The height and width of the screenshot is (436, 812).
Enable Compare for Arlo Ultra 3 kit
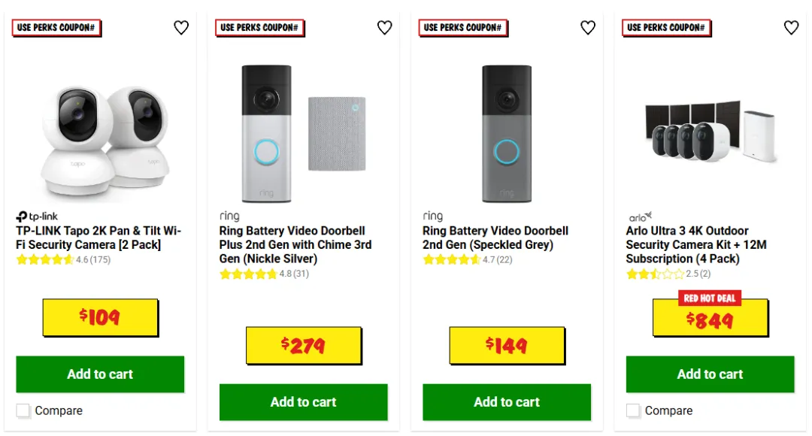point(633,410)
